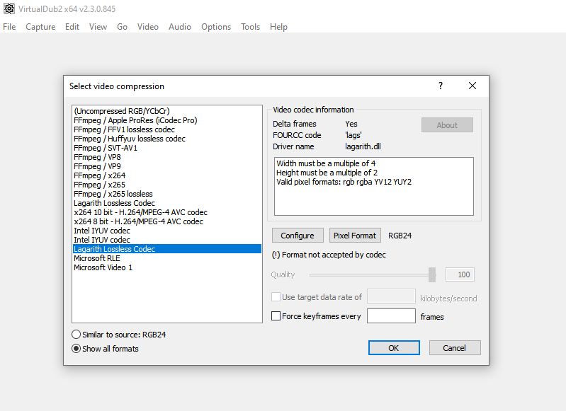The height and width of the screenshot is (411, 566).
Task: Click the highlighted Lagarith Lossless Codec row
Action: click(167, 249)
